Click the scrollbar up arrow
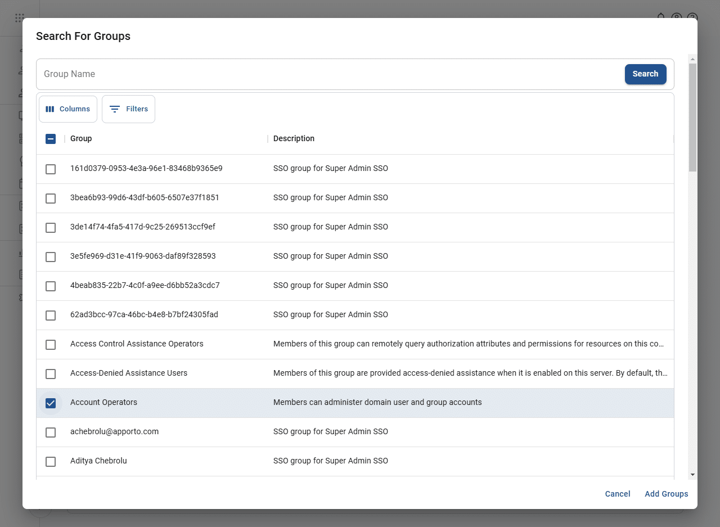The image size is (720, 527). 692,58
